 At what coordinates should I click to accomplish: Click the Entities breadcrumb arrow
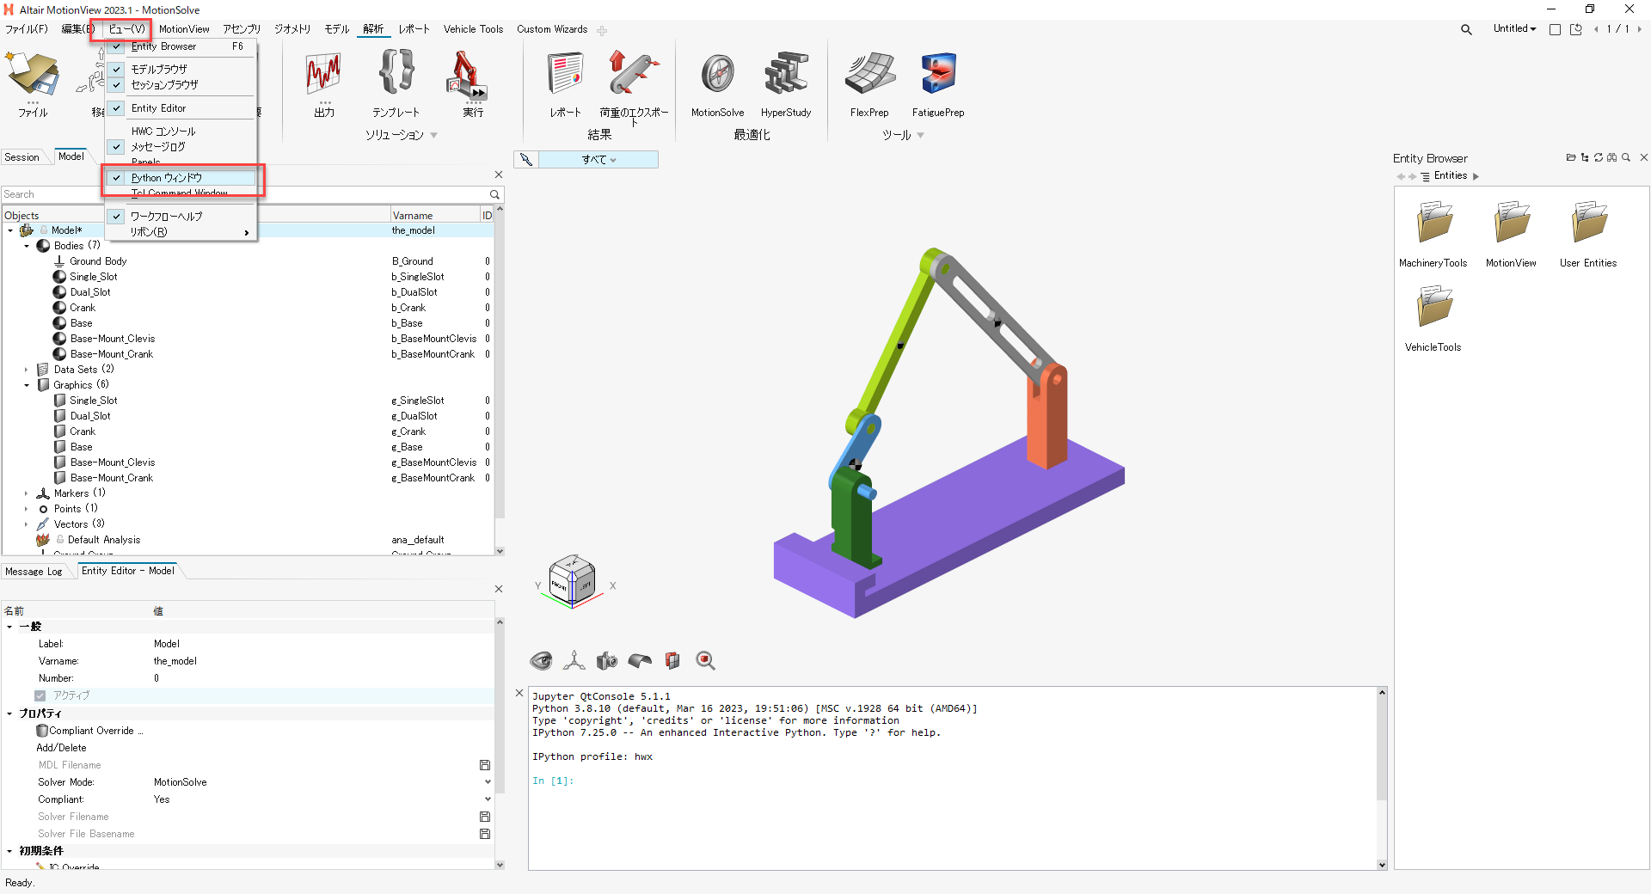[1476, 176]
